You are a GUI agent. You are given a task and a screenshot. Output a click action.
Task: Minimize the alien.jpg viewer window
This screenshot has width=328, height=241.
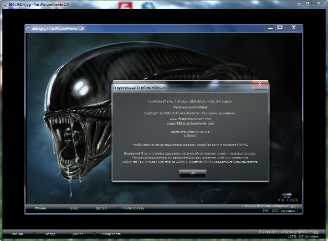click(269, 28)
